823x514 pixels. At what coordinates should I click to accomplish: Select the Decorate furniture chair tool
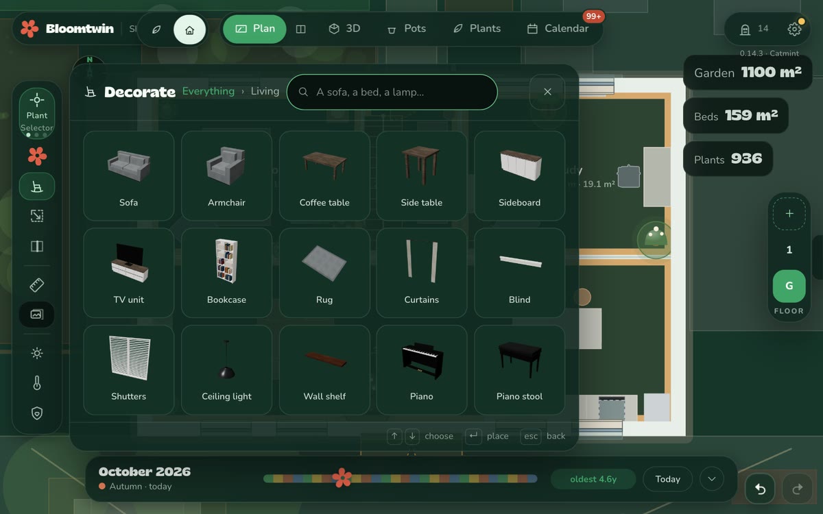pos(37,186)
